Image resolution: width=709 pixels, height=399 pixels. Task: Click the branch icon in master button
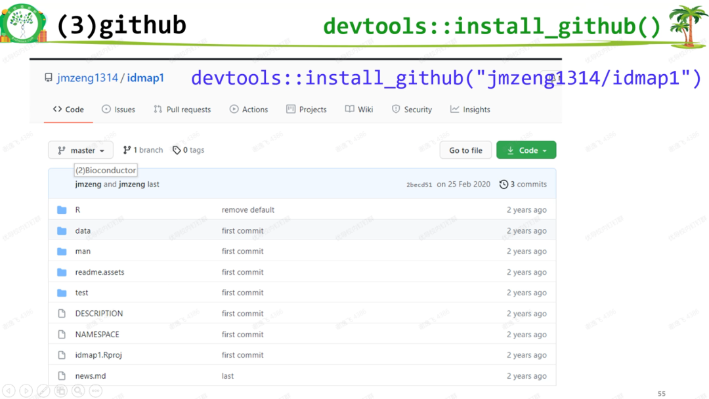(62, 150)
